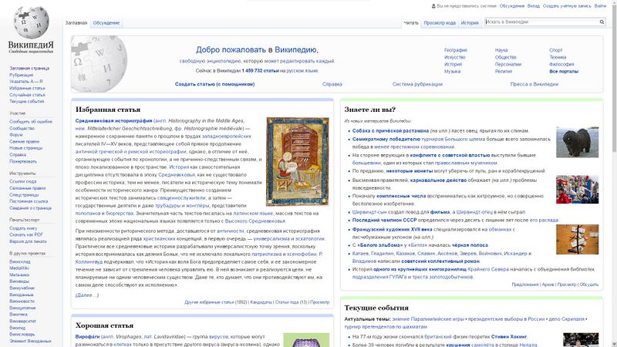Open 'Вирофаги' good article link

(87, 337)
